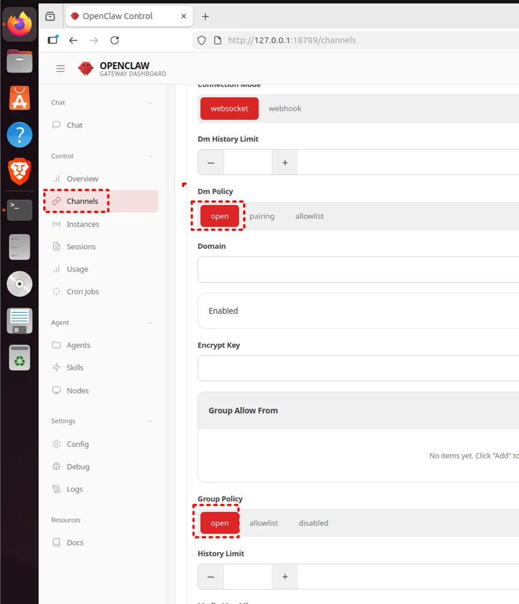Viewport: 519px width, 604px height.
Task: Select webhook connection mode
Action: pyautogui.click(x=285, y=109)
